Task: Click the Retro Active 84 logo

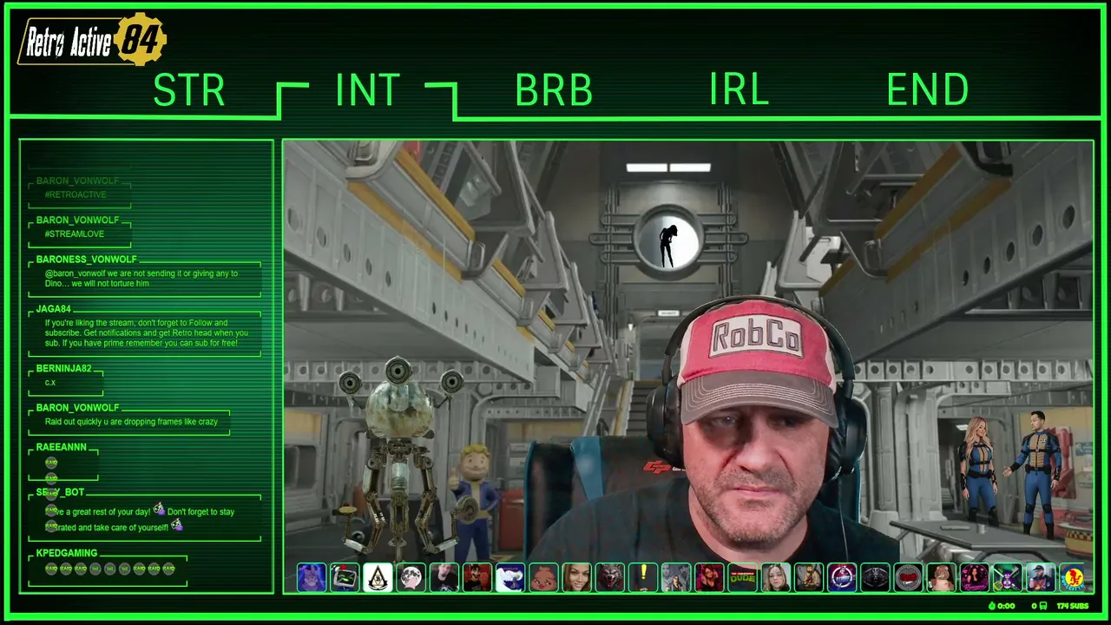Action: tap(93, 40)
